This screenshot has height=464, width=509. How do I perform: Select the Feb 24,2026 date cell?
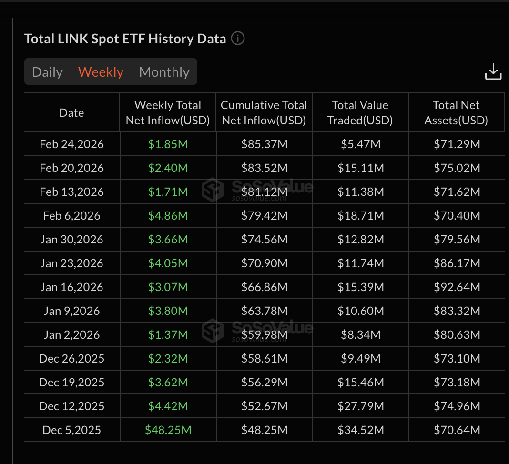tap(71, 144)
